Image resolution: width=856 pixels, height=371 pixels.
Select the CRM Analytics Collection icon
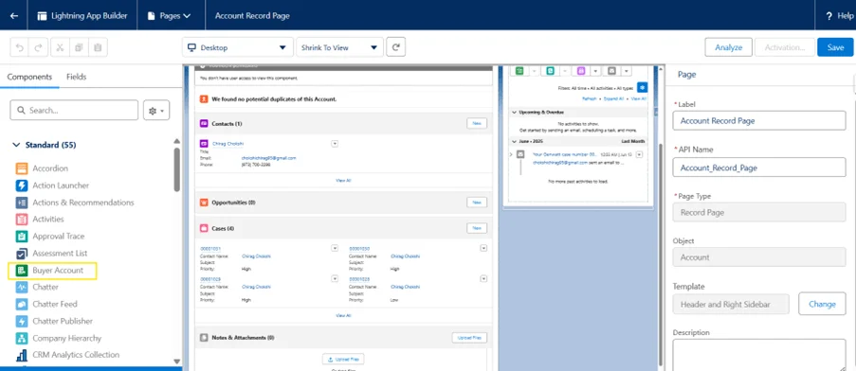point(22,355)
